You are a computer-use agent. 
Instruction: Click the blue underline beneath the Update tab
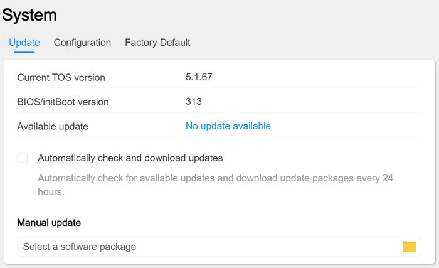click(x=24, y=53)
